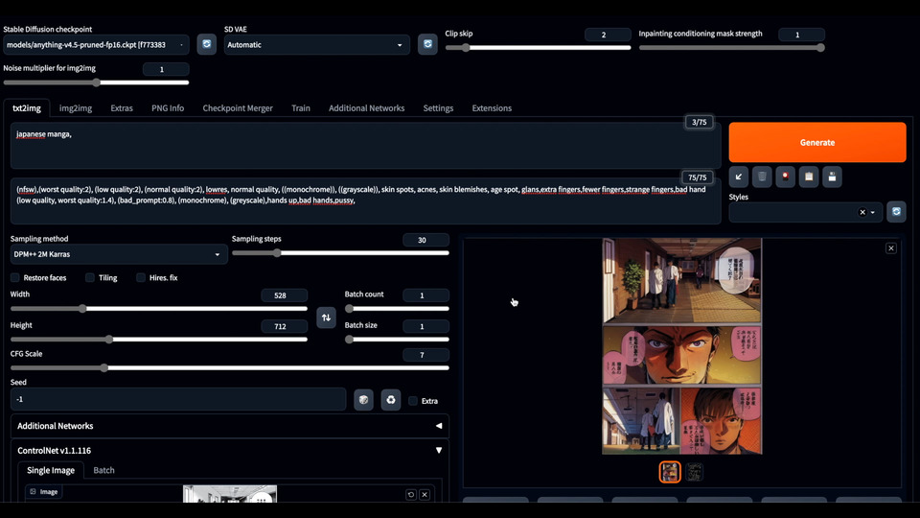Click the clipboard apply style icon

(809, 177)
